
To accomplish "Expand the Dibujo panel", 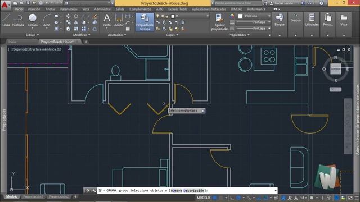I will click(x=33, y=35).
